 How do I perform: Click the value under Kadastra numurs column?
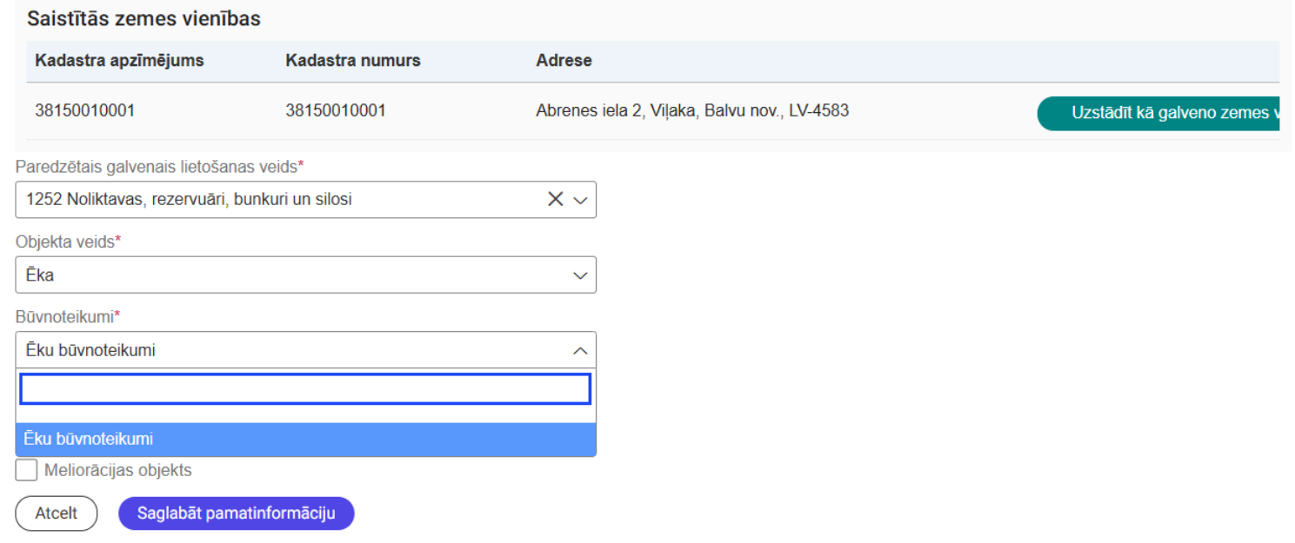pos(336,111)
